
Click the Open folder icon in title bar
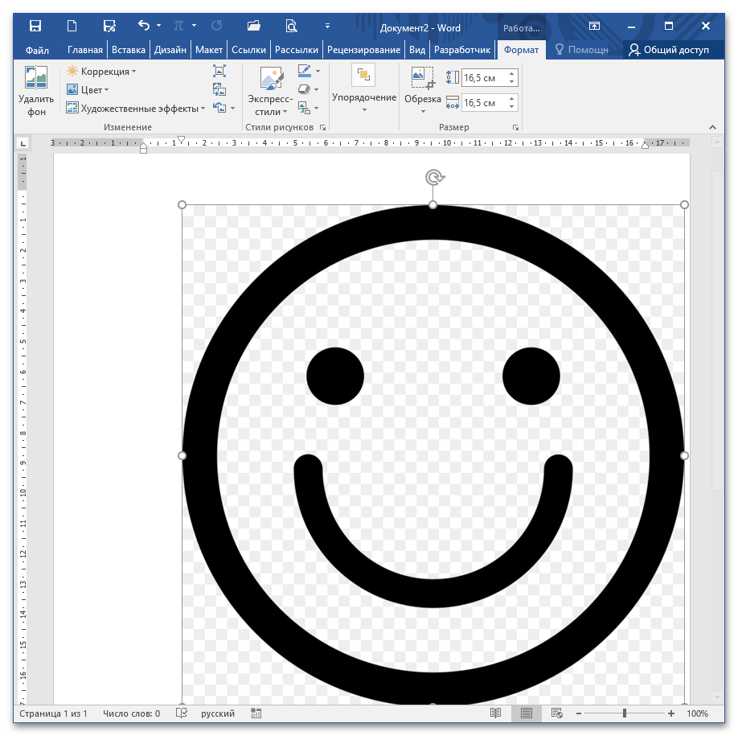pyautogui.click(x=254, y=27)
